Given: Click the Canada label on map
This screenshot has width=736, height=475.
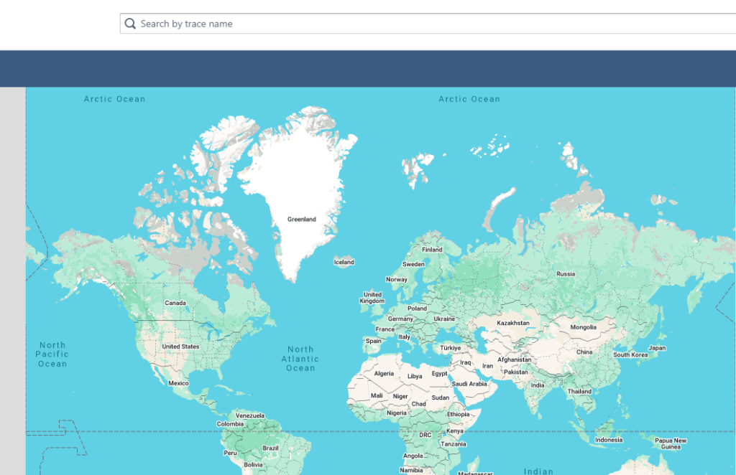Looking at the screenshot, I should click(175, 303).
